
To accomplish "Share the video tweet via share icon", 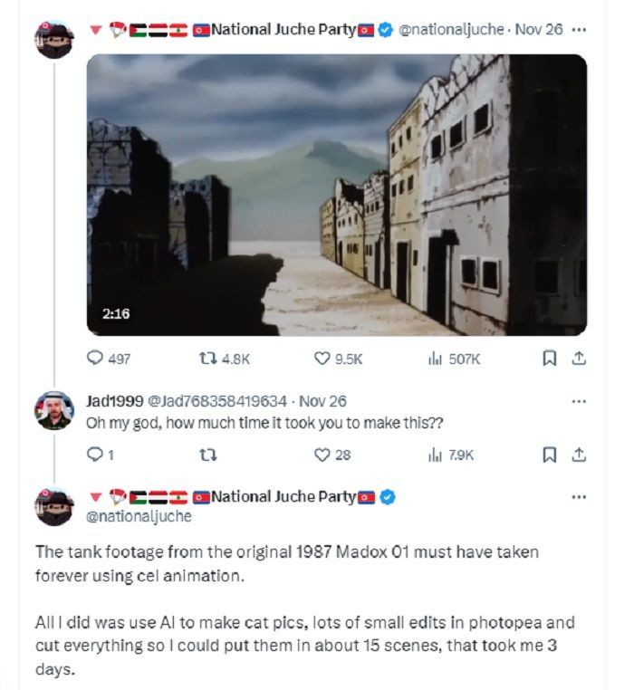I will tap(579, 359).
